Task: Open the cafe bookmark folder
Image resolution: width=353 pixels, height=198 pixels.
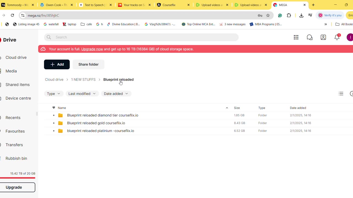Action: pyautogui.click(x=86, y=24)
